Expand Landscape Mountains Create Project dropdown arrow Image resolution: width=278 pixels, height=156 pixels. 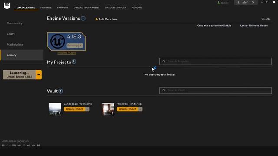87,109
